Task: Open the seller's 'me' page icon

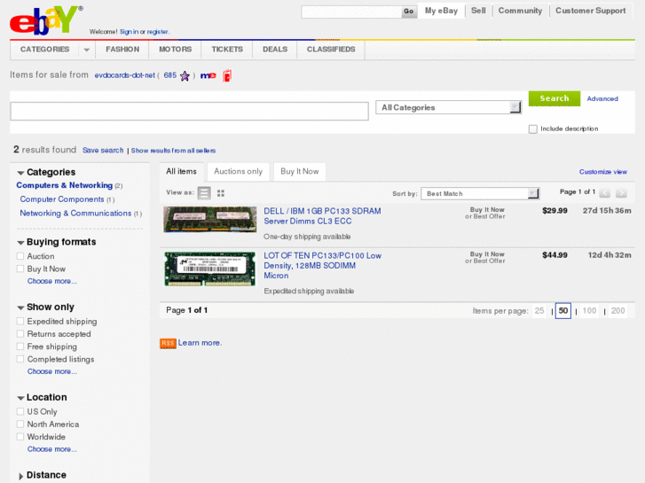Action: (208, 75)
